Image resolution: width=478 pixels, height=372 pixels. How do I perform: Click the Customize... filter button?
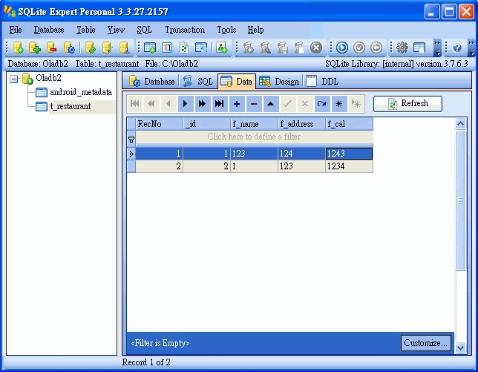pyautogui.click(x=425, y=343)
